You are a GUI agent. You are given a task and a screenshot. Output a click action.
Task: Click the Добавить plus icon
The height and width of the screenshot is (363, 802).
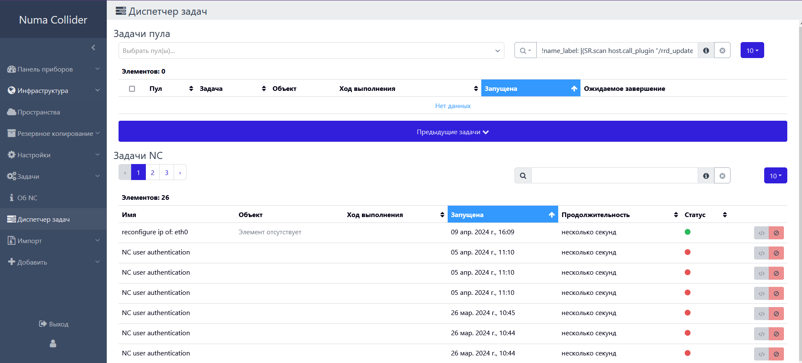[11, 262]
